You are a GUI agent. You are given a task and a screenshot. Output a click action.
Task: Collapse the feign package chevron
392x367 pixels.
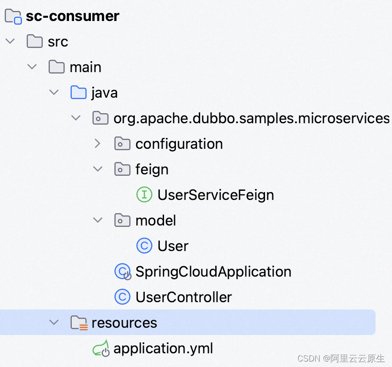pos(98,169)
